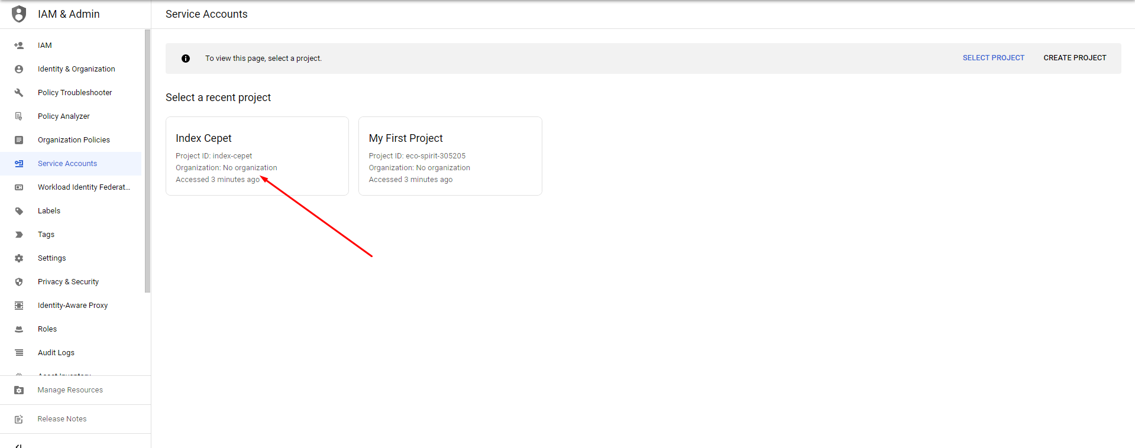
Task: Click the Service Accounts page title
Action: pyautogui.click(x=206, y=14)
